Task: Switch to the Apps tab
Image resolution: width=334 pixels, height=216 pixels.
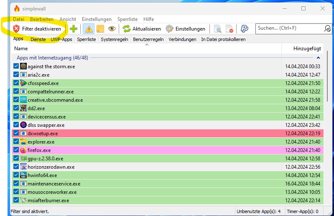Action: tap(18, 39)
